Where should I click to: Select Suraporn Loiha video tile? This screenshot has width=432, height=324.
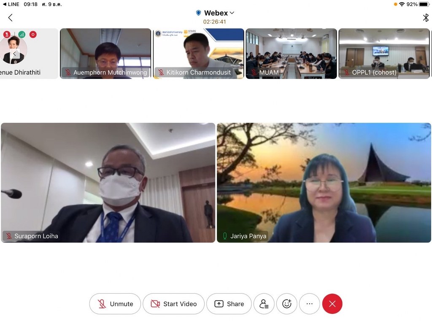pos(108,182)
